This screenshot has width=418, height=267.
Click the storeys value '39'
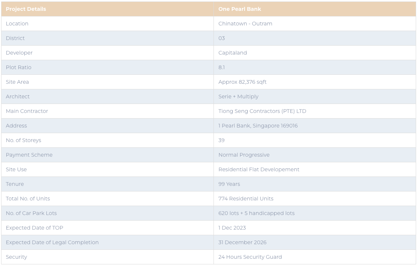pos(222,140)
